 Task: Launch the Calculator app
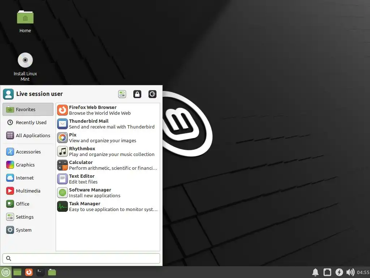click(x=108, y=165)
